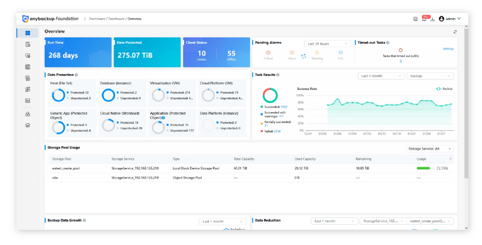The height and width of the screenshot is (245, 482).
Task: Open the eatest_create_pool dropdown in Data Reduction
Action: click(430, 221)
